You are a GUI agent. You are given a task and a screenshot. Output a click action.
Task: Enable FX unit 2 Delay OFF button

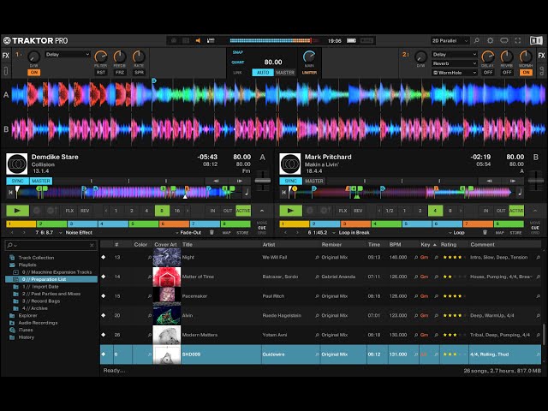488,72
